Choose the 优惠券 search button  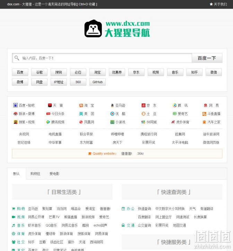point(117,72)
